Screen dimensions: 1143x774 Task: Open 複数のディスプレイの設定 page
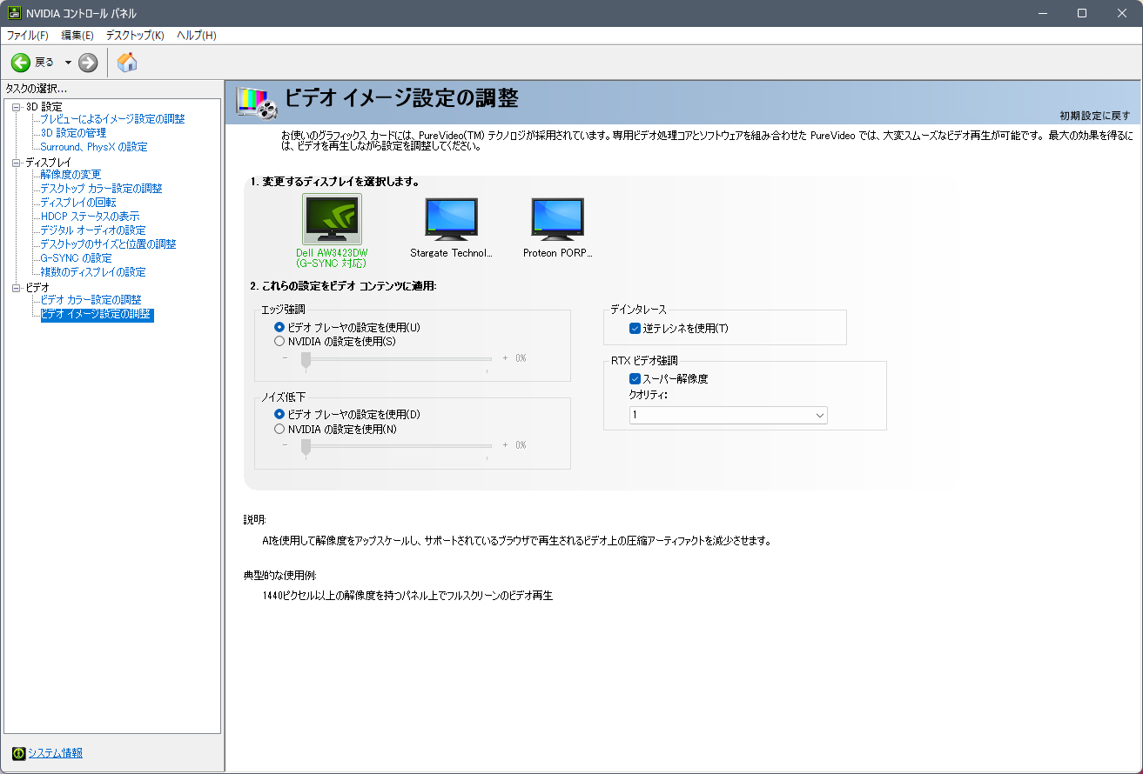pyautogui.click(x=93, y=272)
